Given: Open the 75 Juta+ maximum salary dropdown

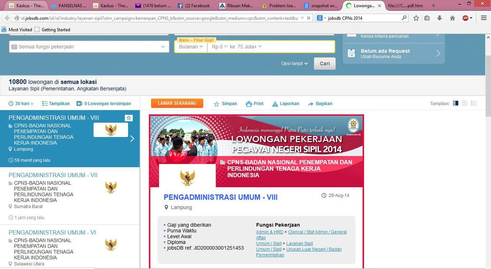Looking at the screenshot, I should (x=249, y=47).
